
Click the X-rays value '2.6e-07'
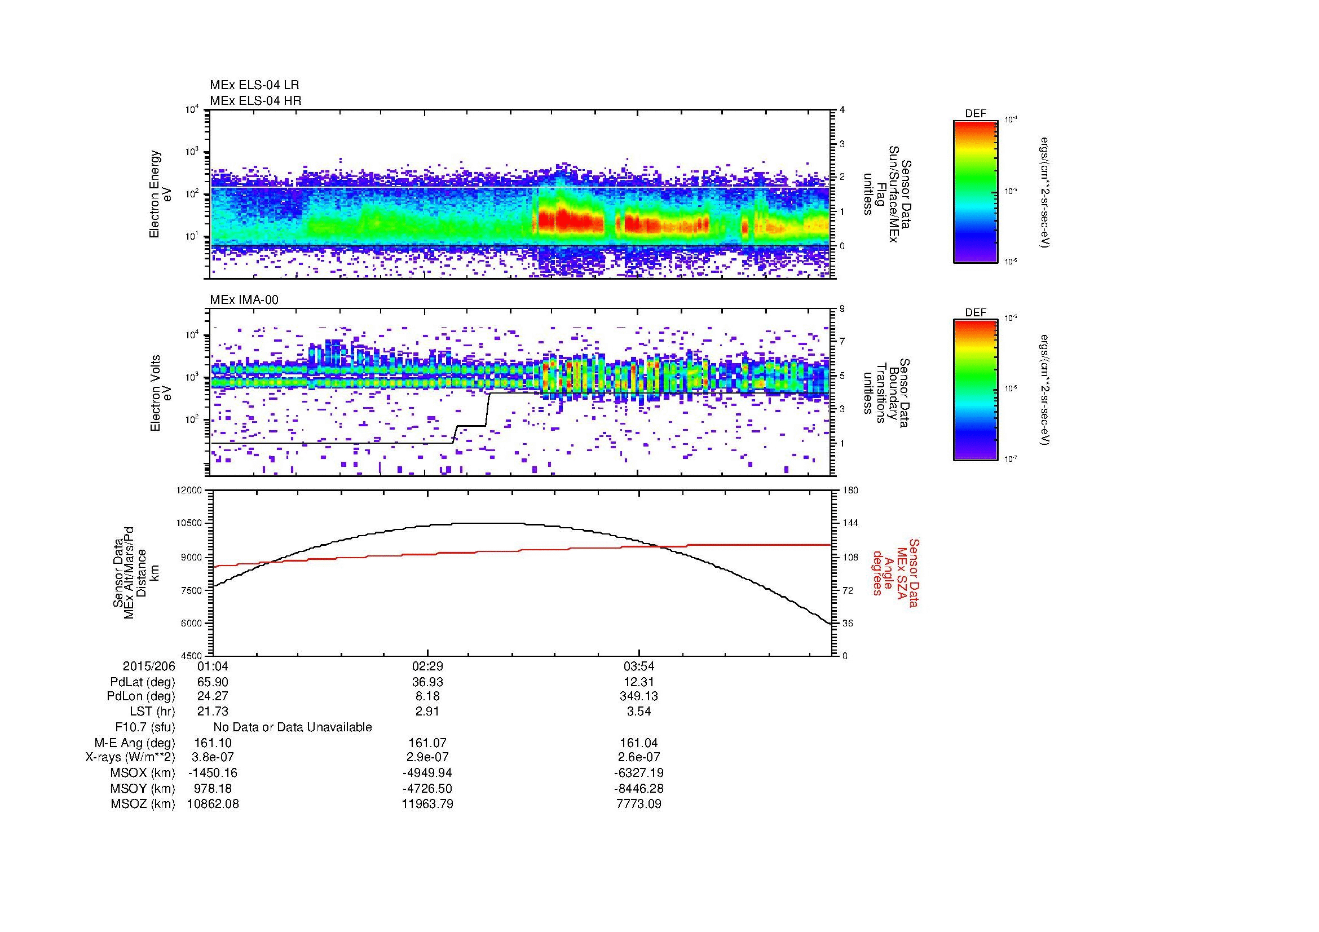[639, 757]
